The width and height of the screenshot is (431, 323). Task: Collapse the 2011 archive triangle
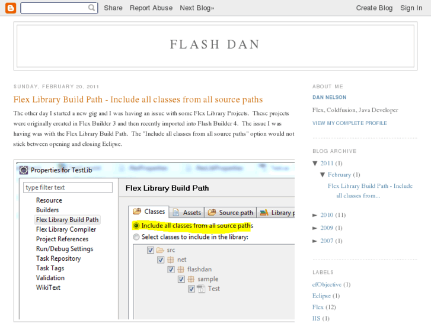315,164
